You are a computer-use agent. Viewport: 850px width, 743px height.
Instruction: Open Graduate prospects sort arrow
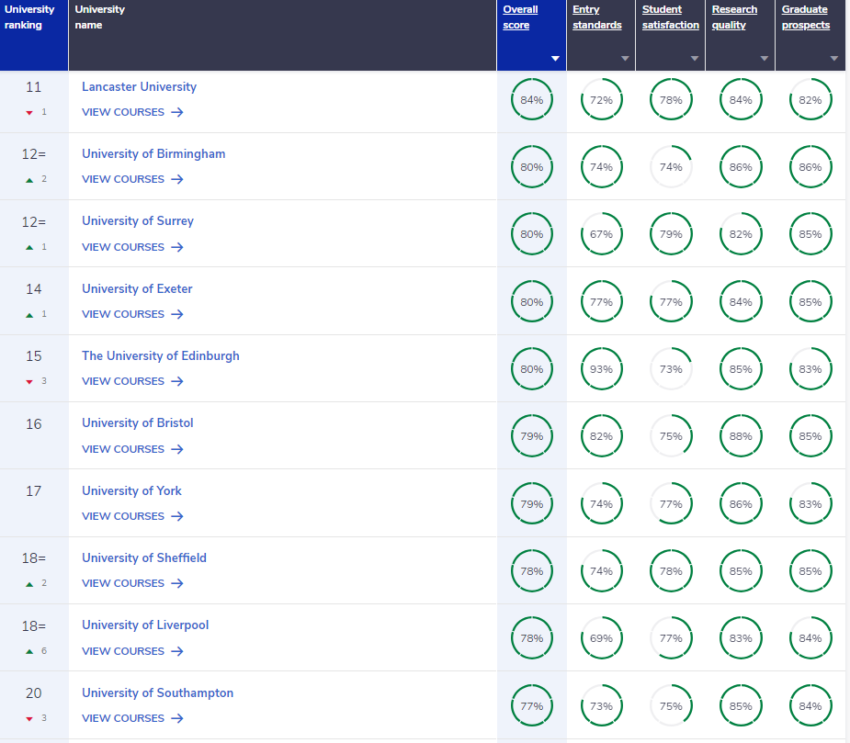click(x=834, y=59)
